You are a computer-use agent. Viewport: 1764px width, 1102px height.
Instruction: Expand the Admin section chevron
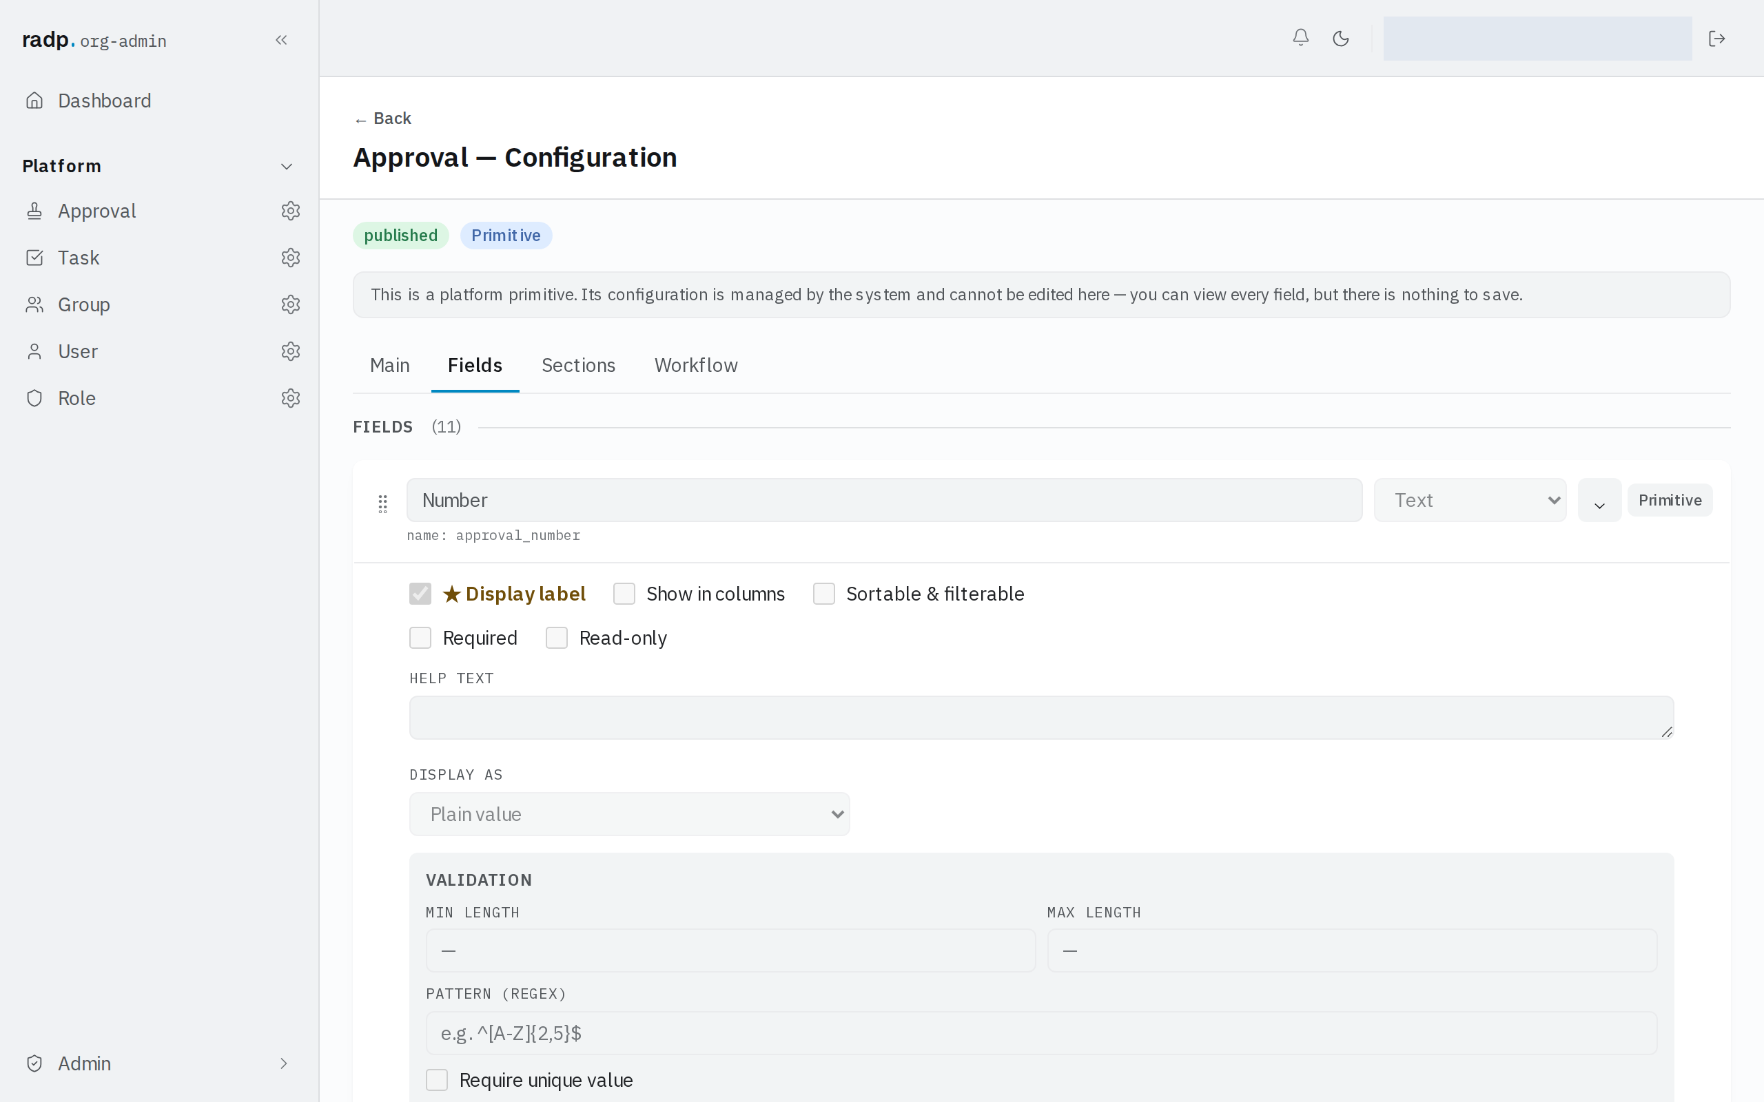click(284, 1063)
